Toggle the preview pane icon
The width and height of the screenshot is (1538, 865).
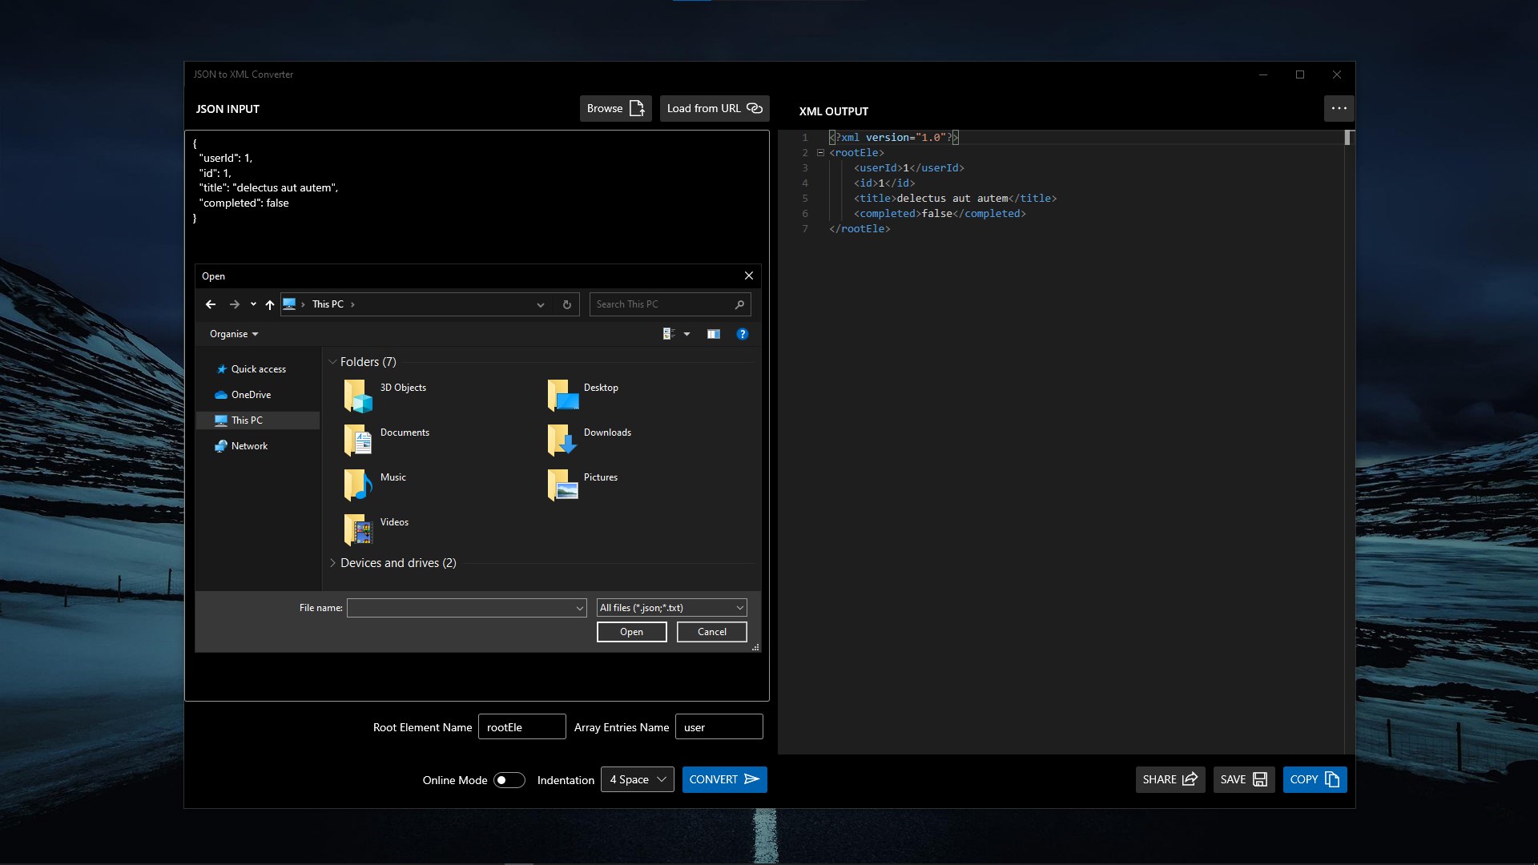714,334
